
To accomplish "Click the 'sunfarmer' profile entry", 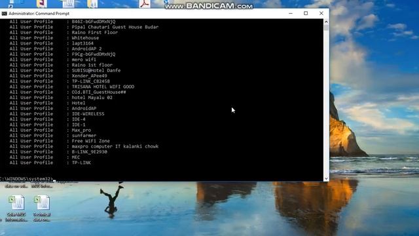I will (84, 136).
